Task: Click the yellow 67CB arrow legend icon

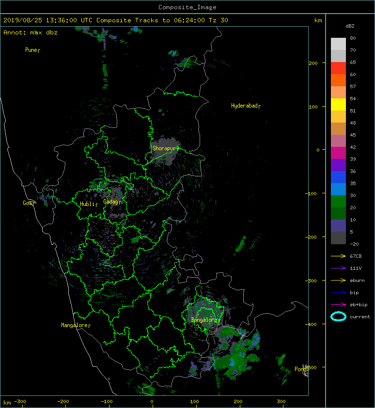Action: 338,256
